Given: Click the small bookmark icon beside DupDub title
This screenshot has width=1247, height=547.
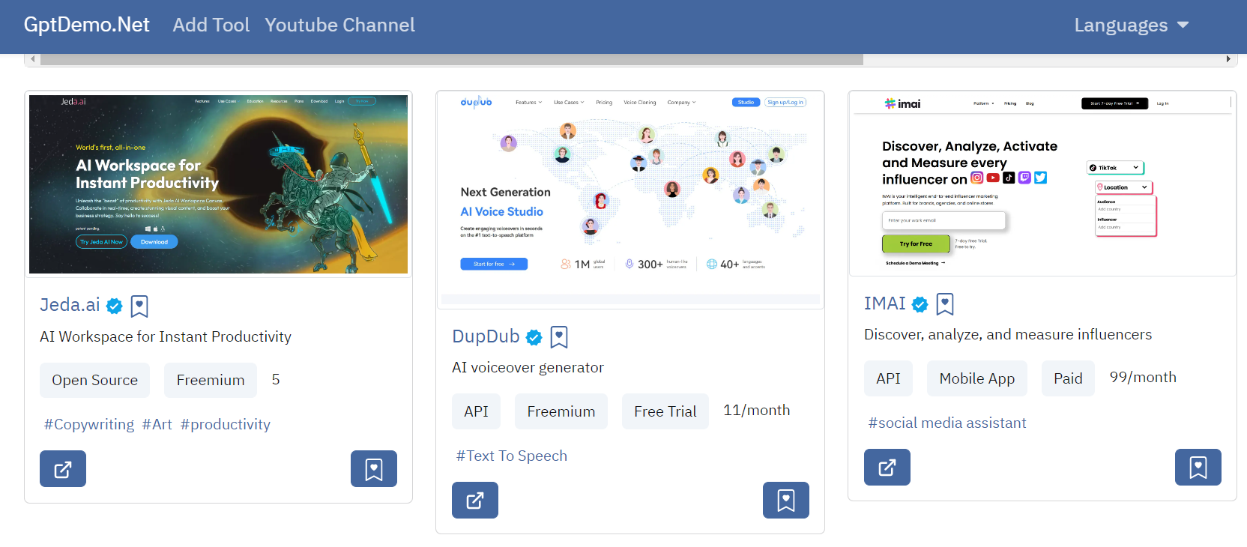Looking at the screenshot, I should point(559,337).
